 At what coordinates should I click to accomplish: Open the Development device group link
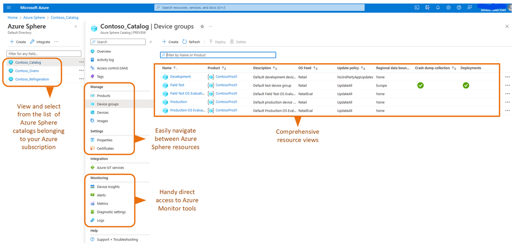[x=180, y=77]
